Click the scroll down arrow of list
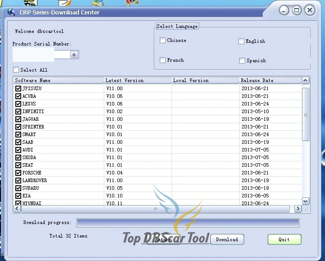The width and height of the screenshot is (325, 261). click(305, 201)
